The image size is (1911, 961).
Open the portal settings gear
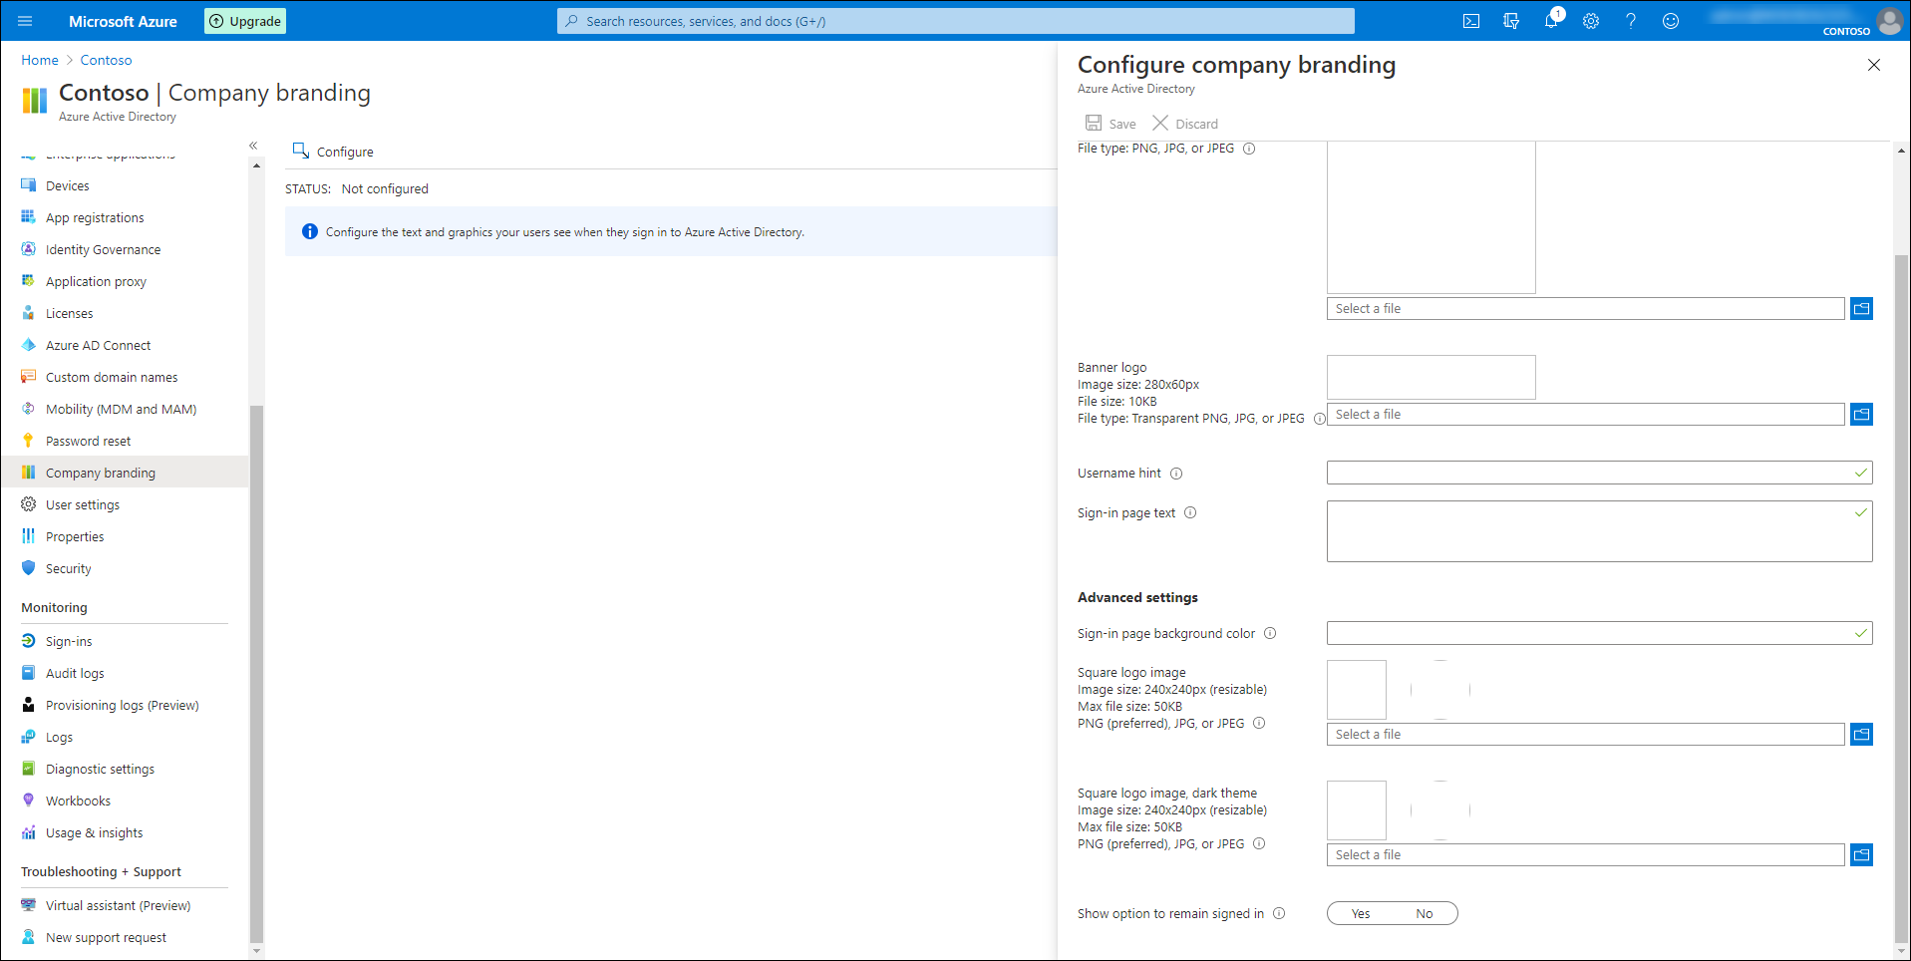1591,20
